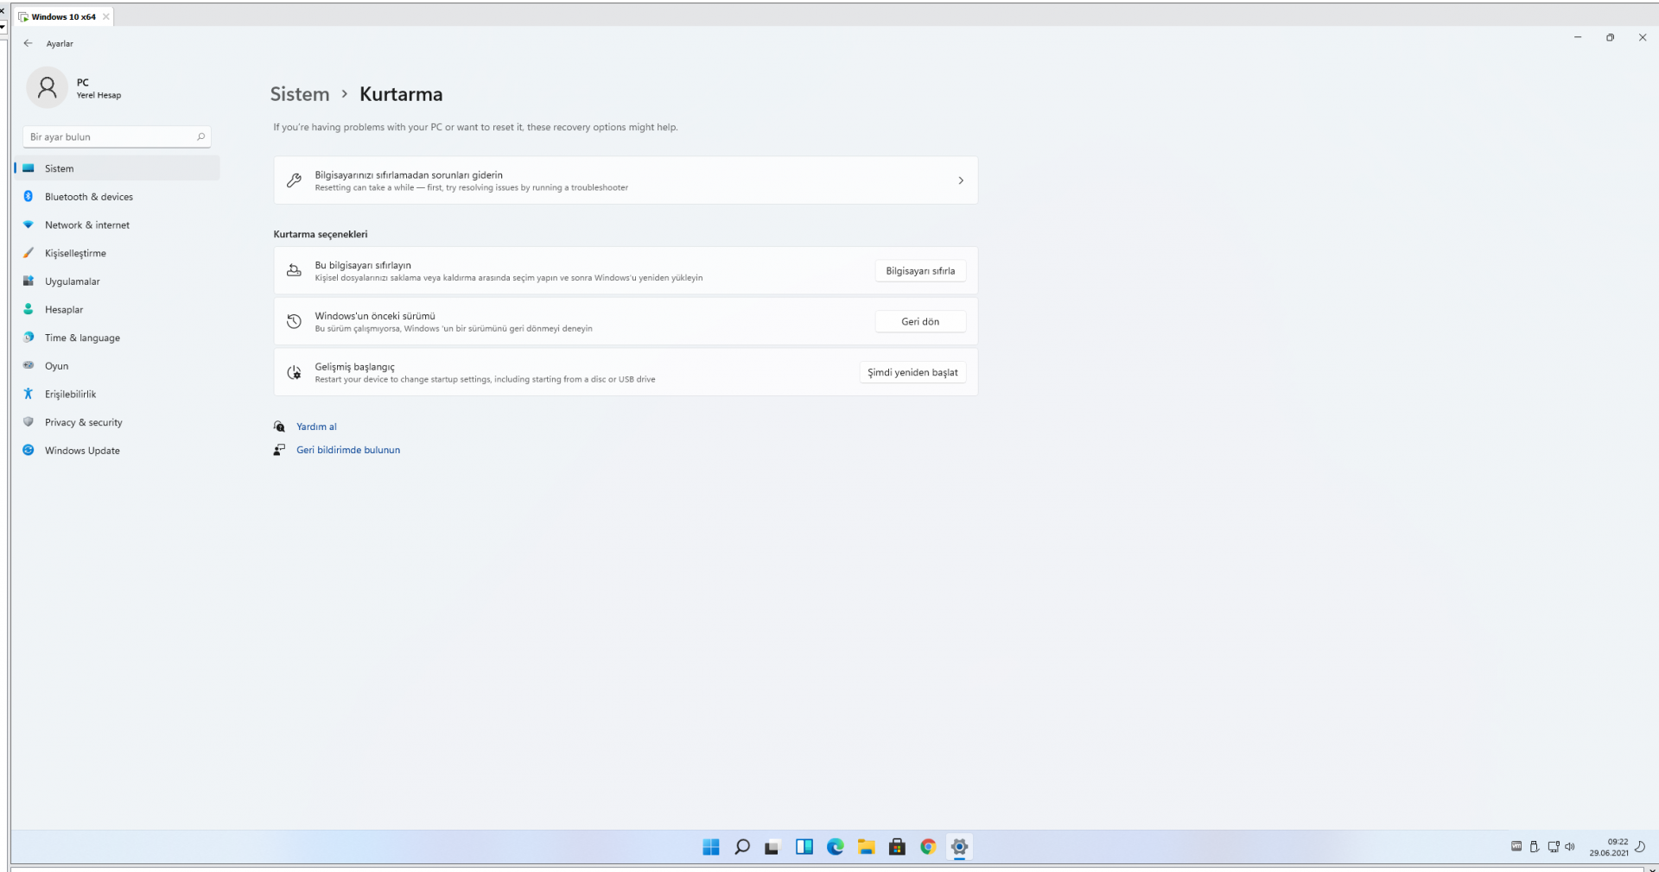Click the 'Kurtarma' page title text

tap(401, 94)
